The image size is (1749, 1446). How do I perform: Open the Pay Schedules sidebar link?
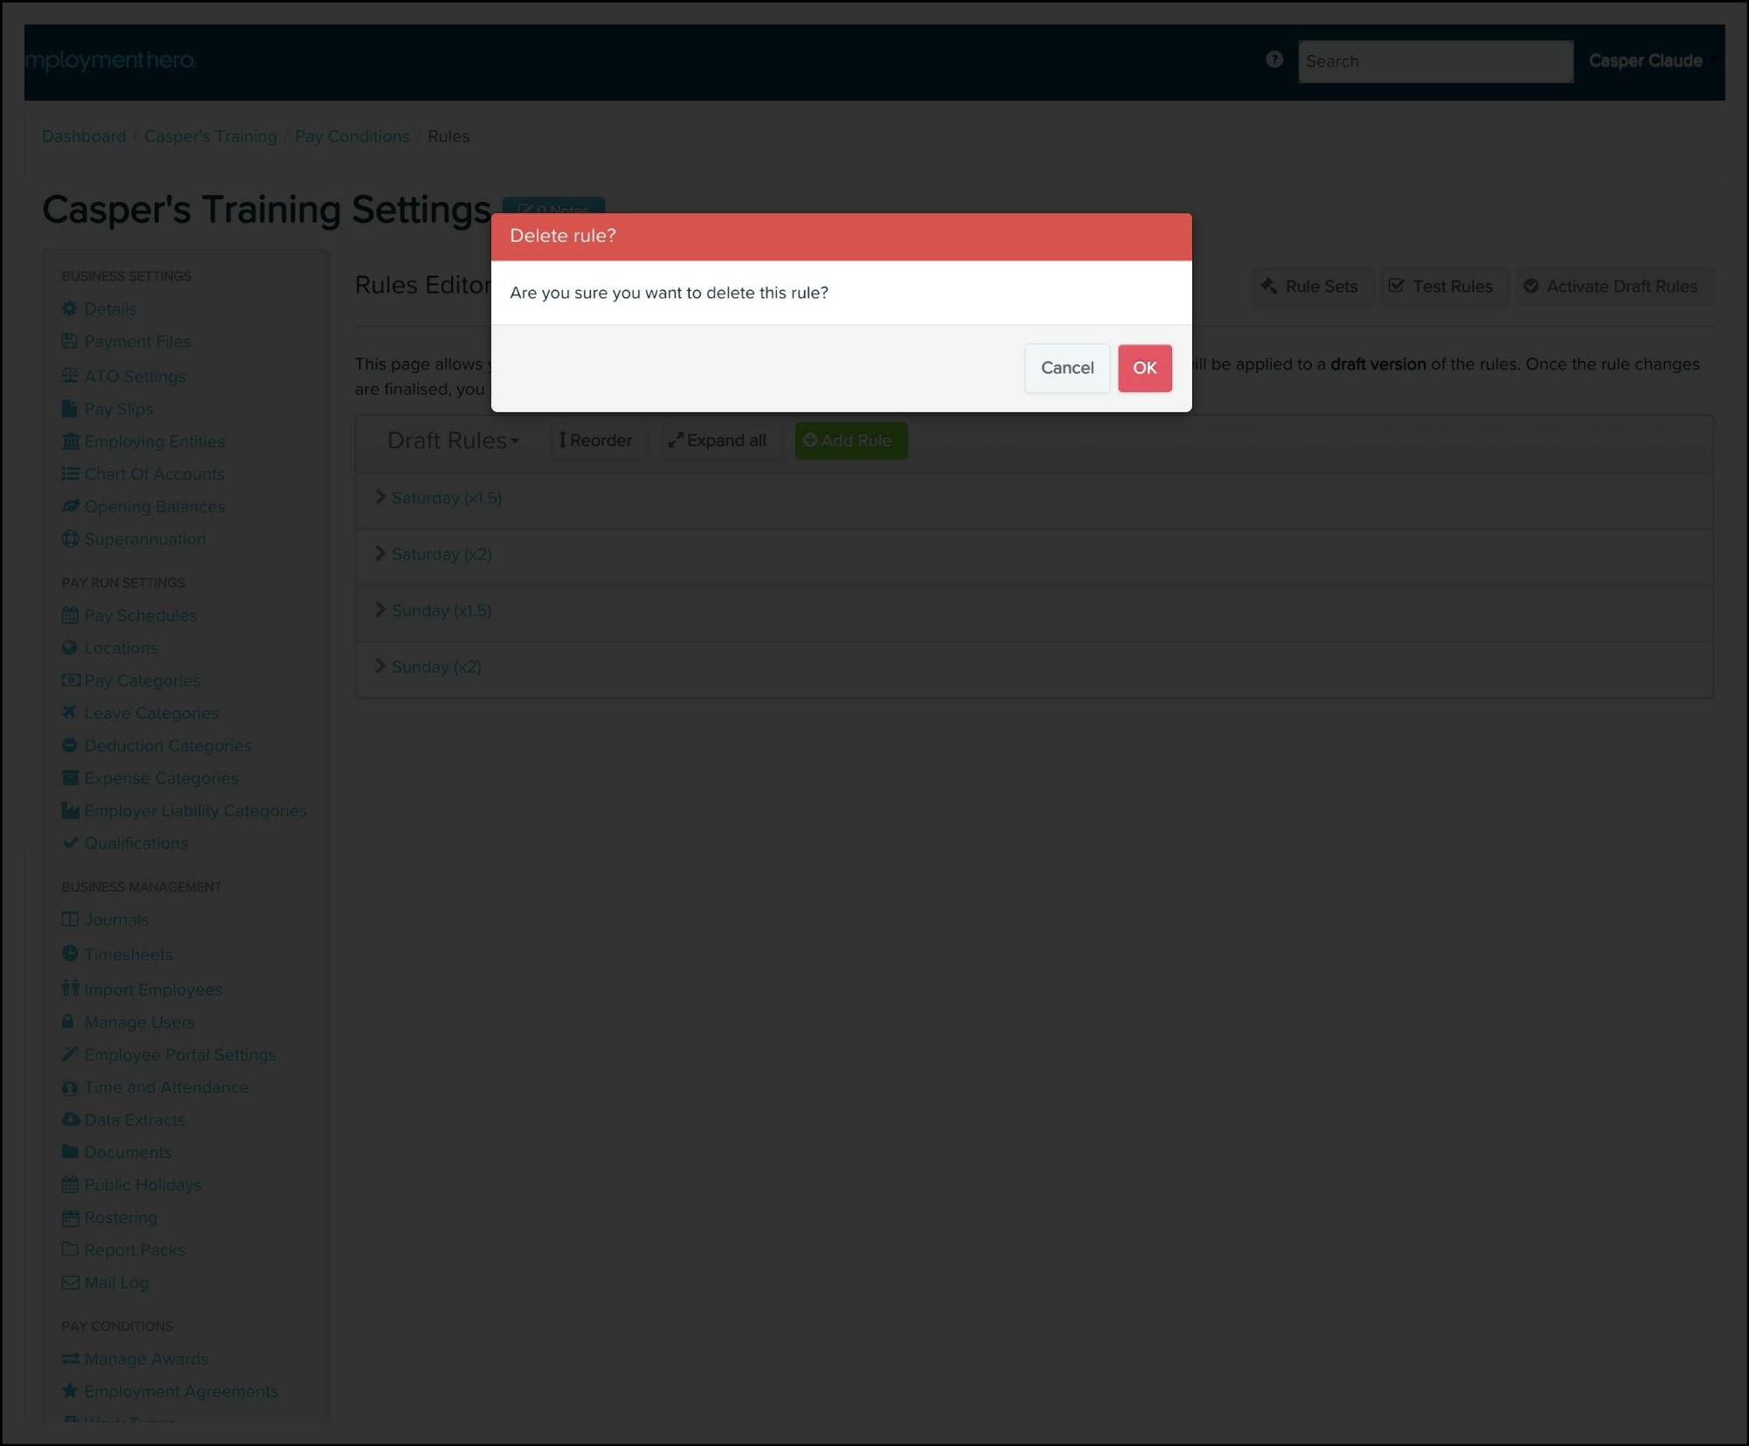coord(140,615)
